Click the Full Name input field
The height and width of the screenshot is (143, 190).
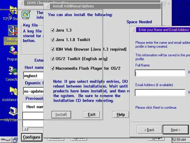tap(160, 73)
